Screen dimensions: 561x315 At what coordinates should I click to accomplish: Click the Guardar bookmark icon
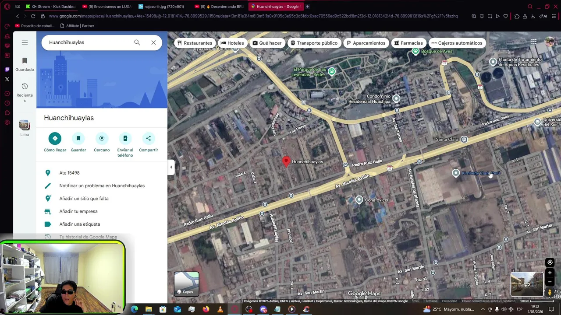78,138
